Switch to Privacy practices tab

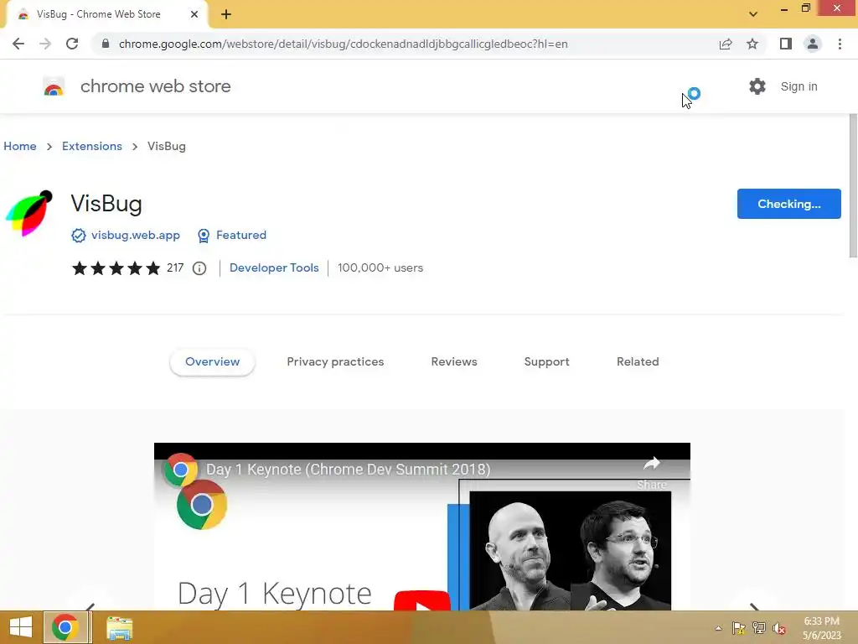[x=335, y=362]
